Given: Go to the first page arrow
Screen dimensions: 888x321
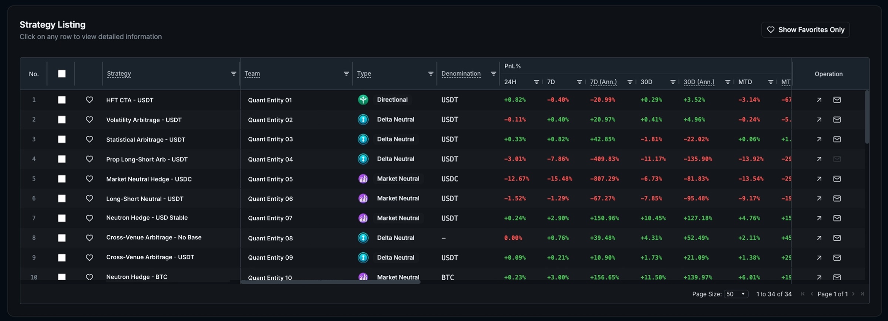Looking at the screenshot, I should 803,294.
